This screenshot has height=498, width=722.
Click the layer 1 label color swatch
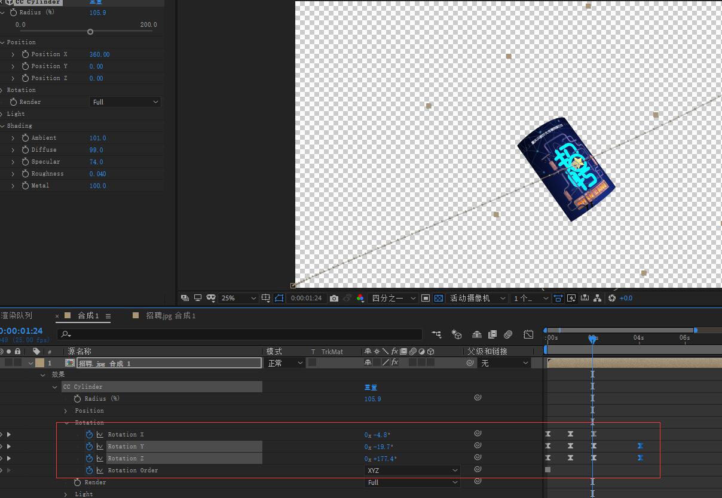39,363
